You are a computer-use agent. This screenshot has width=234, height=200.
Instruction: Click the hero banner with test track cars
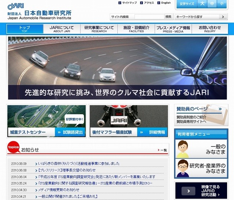tap(117, 68)
